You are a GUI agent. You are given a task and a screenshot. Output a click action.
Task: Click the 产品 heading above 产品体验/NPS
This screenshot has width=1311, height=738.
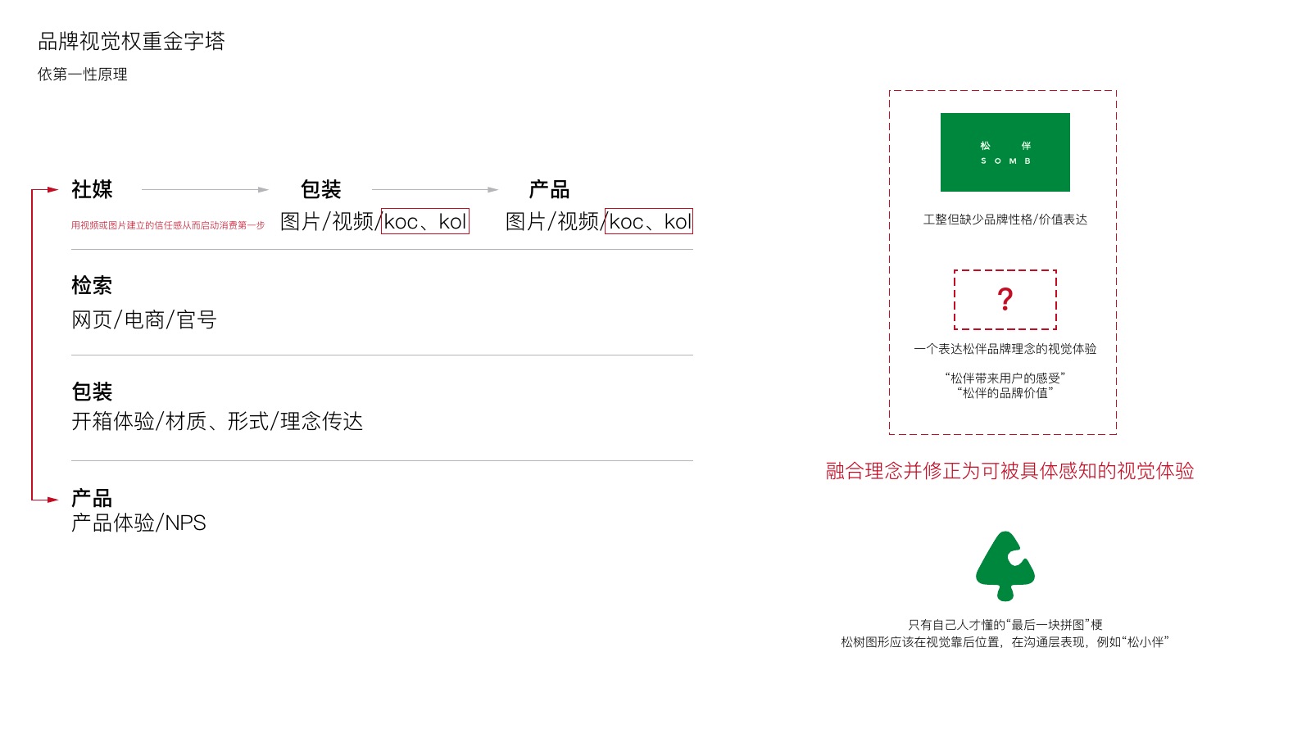[92, 498]
